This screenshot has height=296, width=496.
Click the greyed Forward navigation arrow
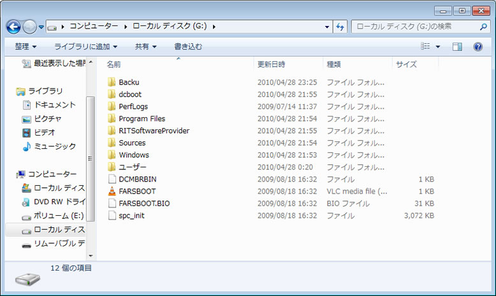point(30,27)
